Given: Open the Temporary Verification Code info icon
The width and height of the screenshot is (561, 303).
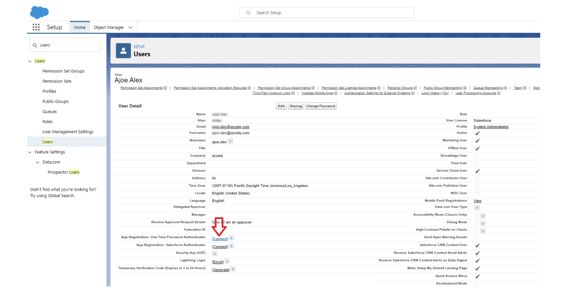Looking at the screenshot, I should point(233,269).
